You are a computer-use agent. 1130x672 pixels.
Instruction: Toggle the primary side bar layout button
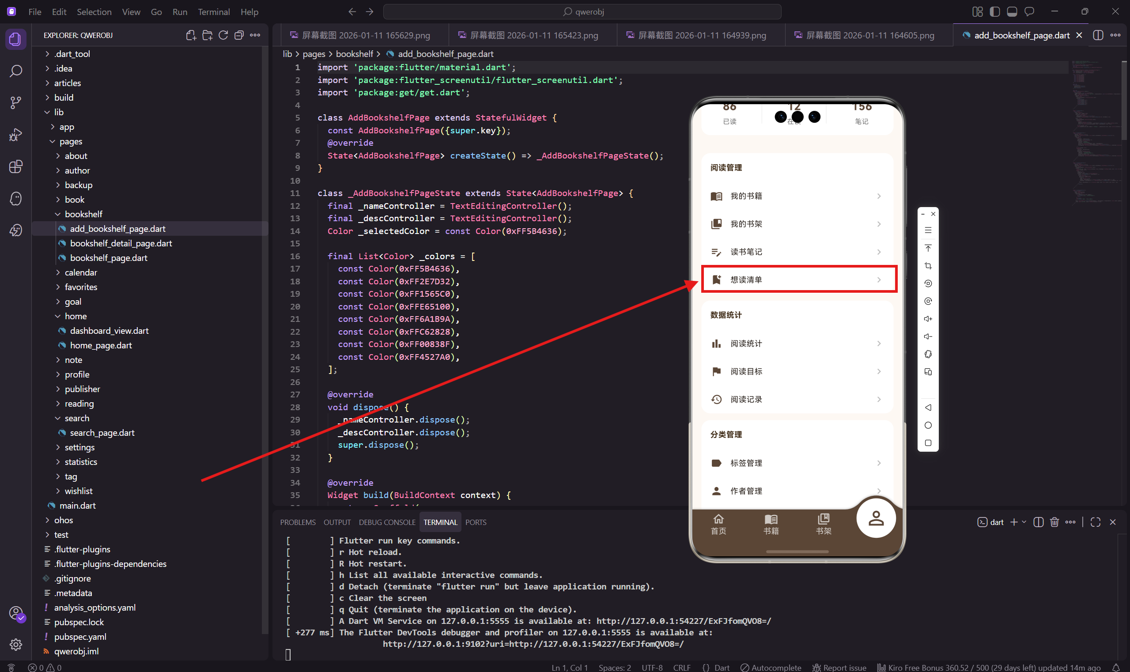point(994,12)
